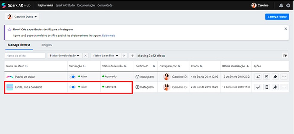The width and height of the screenshot is (294, 134).
Task: Expand the Status de veiculação filter
Action: (65, 56)
